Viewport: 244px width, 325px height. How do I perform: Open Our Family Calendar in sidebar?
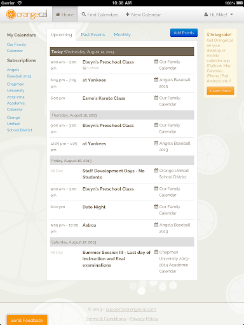[17, 48]
